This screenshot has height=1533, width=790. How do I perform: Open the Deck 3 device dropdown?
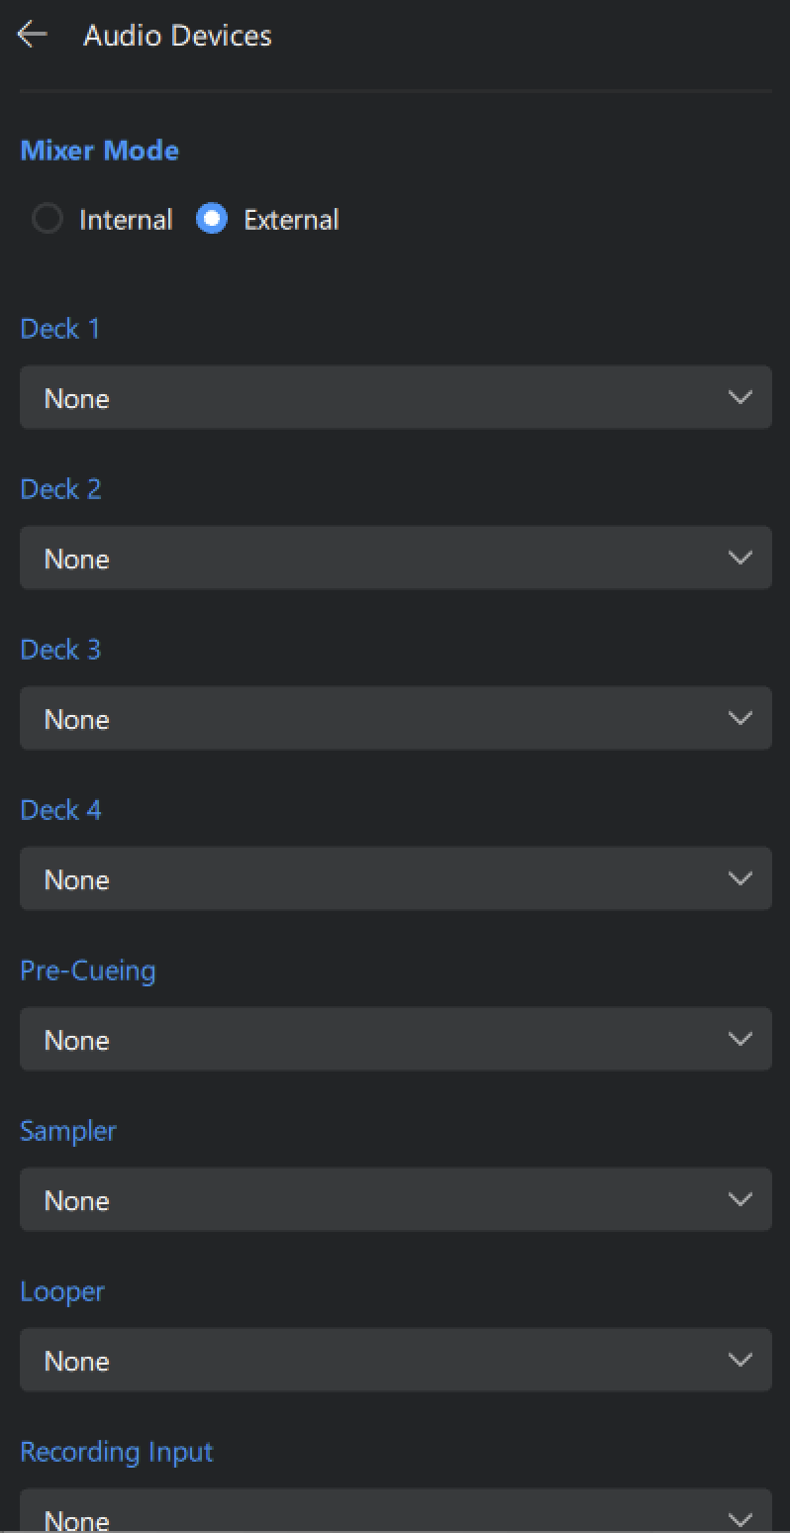tap(396, 717)
